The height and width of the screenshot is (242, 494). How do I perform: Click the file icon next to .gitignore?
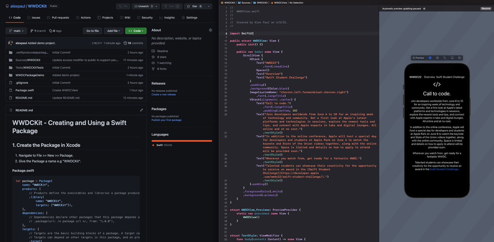10,83
